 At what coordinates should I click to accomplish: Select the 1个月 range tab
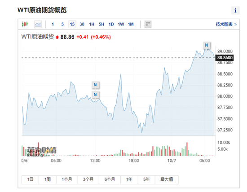tap(67, 179)
